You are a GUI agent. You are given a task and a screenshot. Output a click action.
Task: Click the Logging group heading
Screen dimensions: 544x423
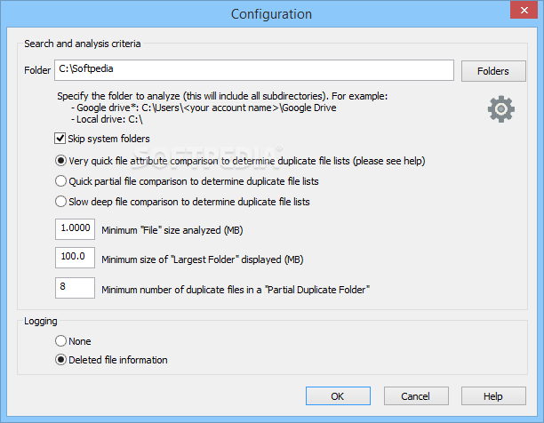[x=41, y=322]
